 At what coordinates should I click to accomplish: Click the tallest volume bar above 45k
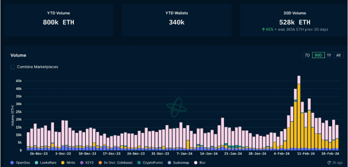coord(299,113)
